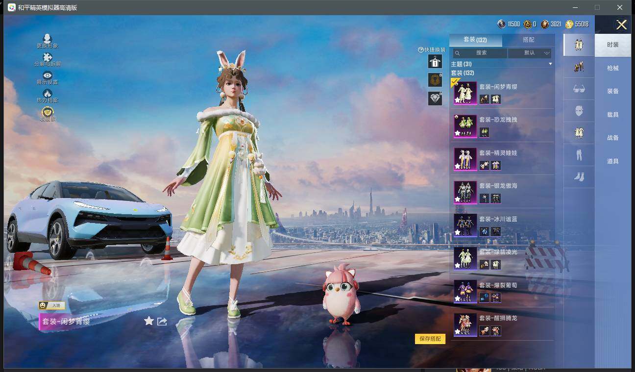Switch to the 套装 (132) tab
This screenshot has width=635, height=372.
[475, 40]
